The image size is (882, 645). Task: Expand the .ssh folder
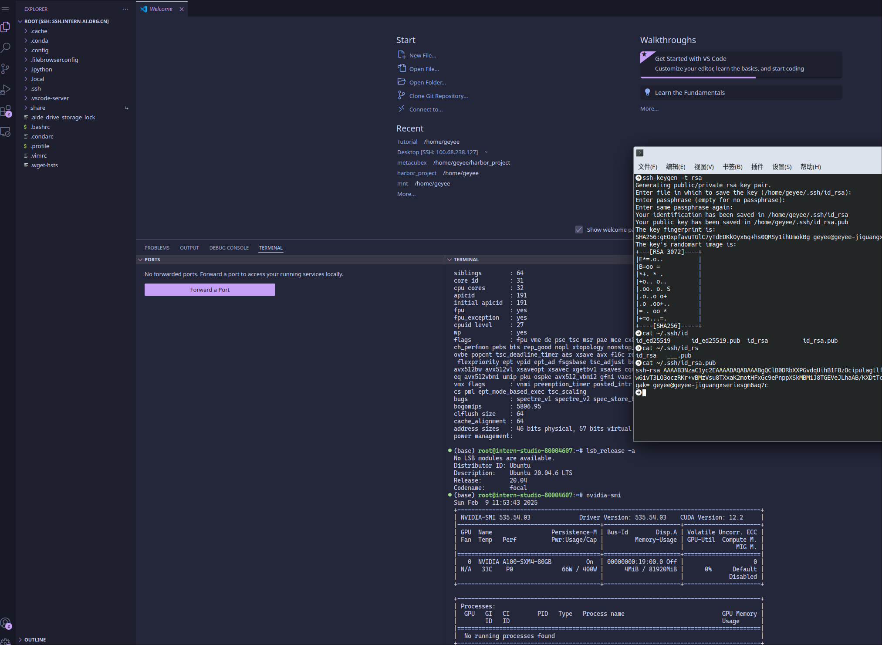(36, 88)
